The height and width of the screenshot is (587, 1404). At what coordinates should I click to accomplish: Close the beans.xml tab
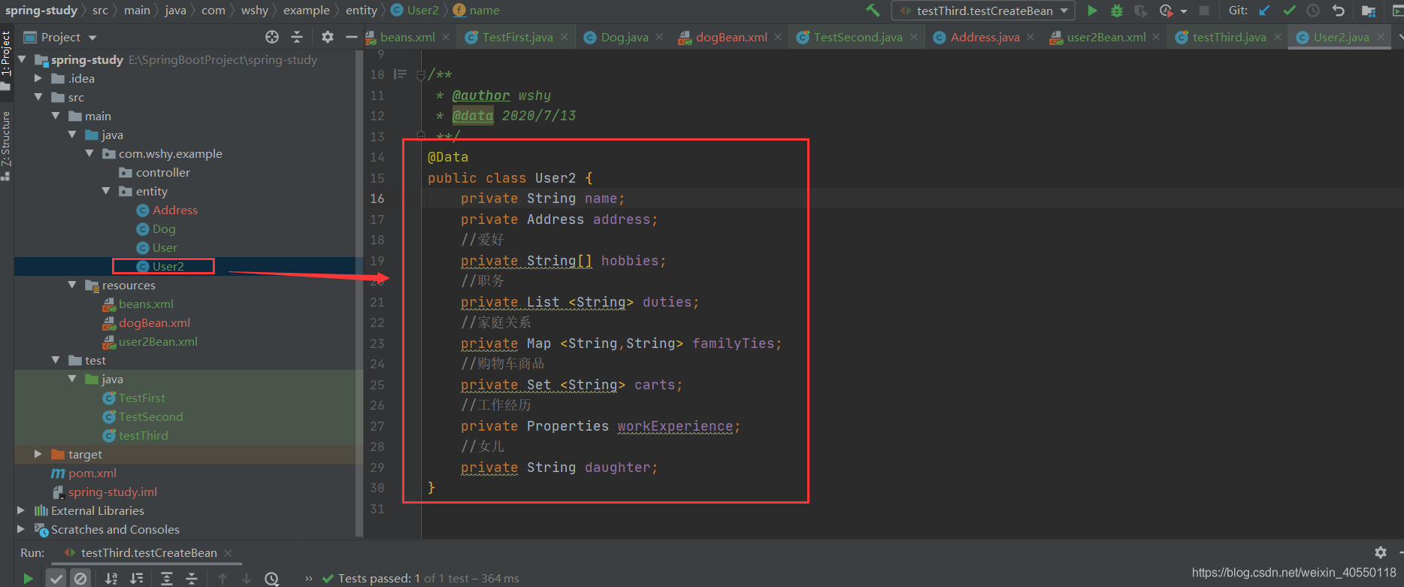coord(446,37)
